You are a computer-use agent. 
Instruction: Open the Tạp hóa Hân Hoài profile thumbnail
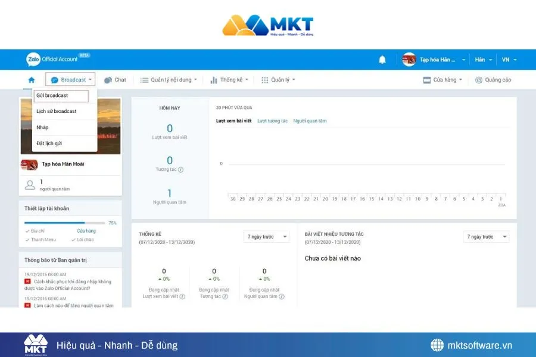point(30,164)
